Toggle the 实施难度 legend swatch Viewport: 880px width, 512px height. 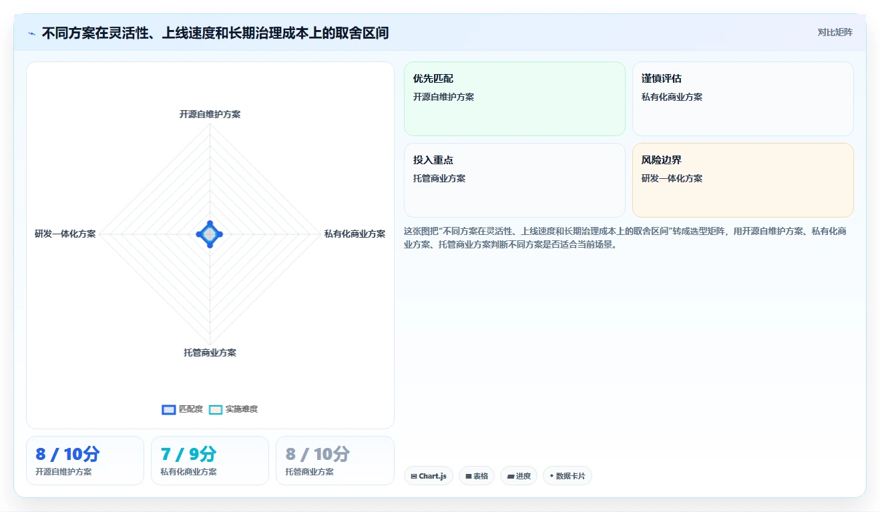[215, 409]
